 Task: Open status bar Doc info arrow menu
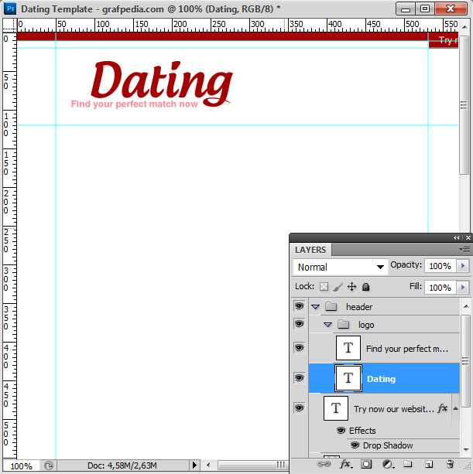194,465
